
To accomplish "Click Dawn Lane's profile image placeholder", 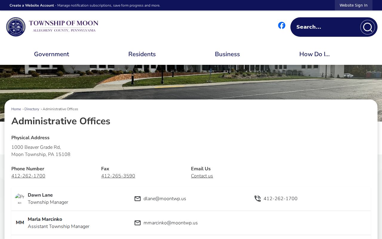I will tap(20, 199).
